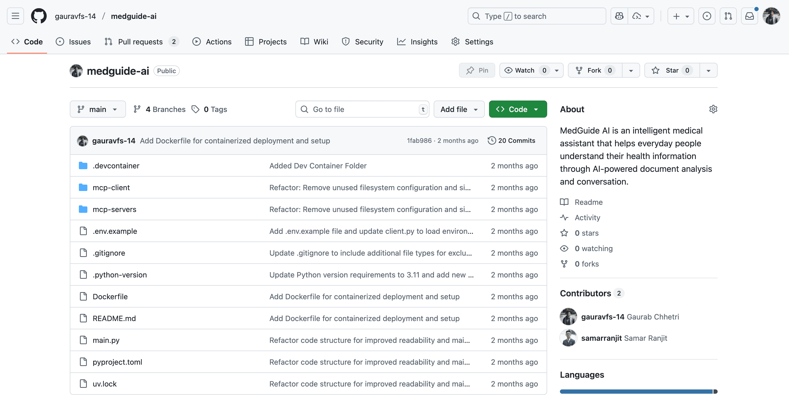Image resolution: width=789 pixels, height=399 pixels.
Task: Click the fork icon next to 0 forks
Action: [564, 264]
